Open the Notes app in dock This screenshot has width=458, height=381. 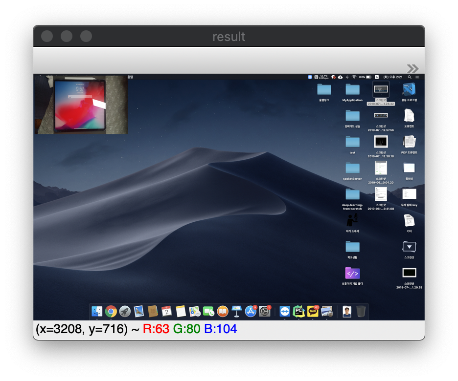pyautogui.click(x=181, y=311)
